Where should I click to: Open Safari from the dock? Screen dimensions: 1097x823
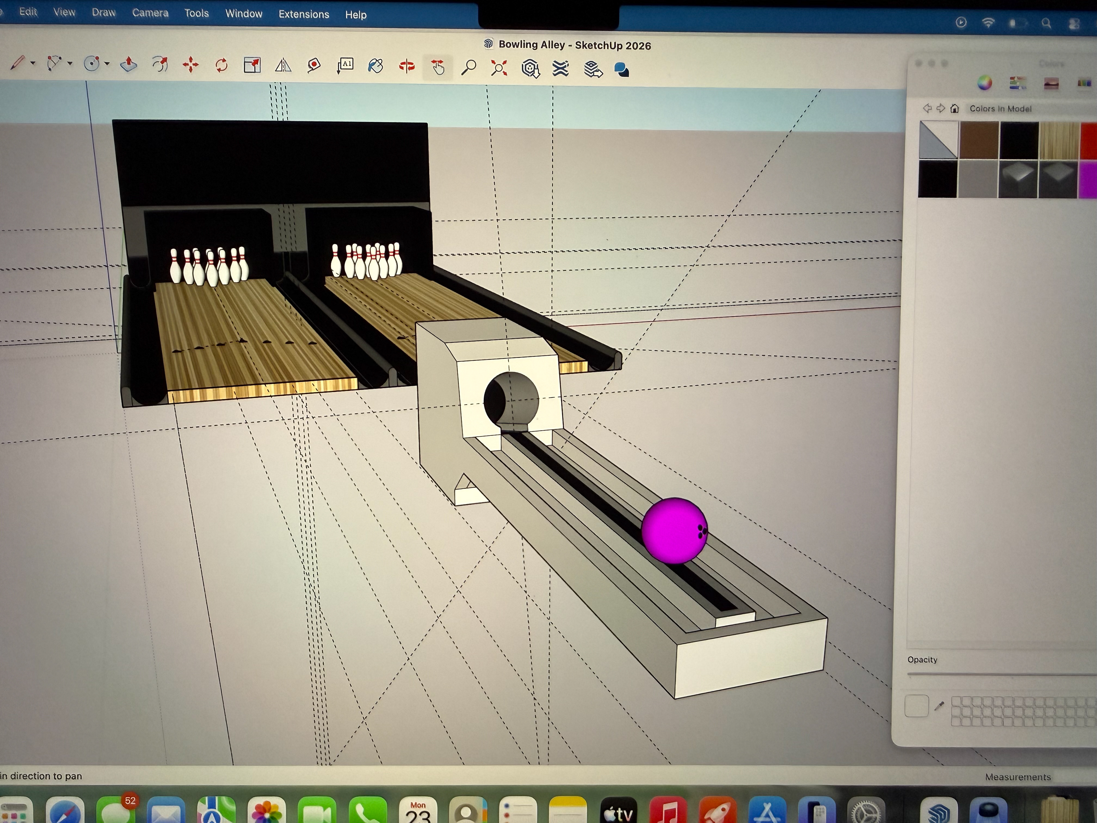coord(65,812)
